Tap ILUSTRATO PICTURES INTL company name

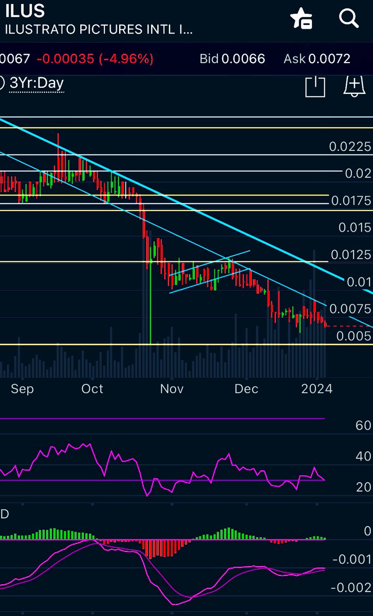(99, 29)
